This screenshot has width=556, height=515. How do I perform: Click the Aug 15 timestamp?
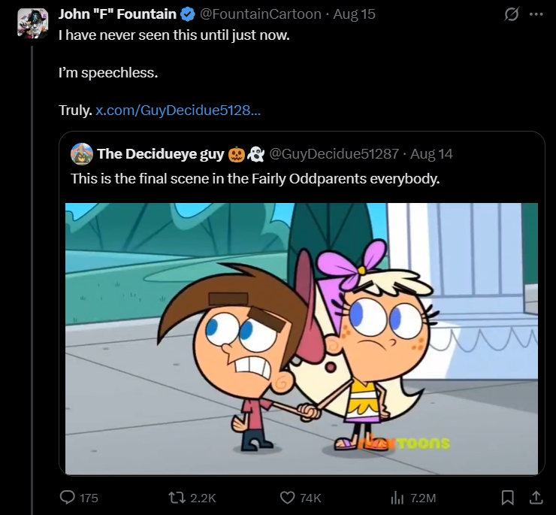[354, 14]
